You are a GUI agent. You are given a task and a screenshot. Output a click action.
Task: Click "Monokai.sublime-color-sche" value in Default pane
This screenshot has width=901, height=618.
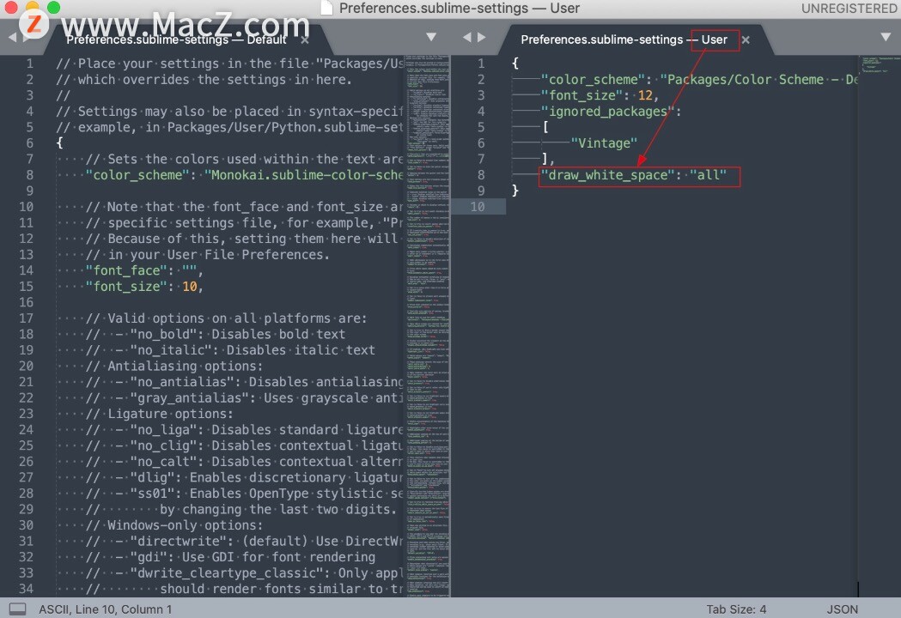pyautogui.click(x=303, y=174)
